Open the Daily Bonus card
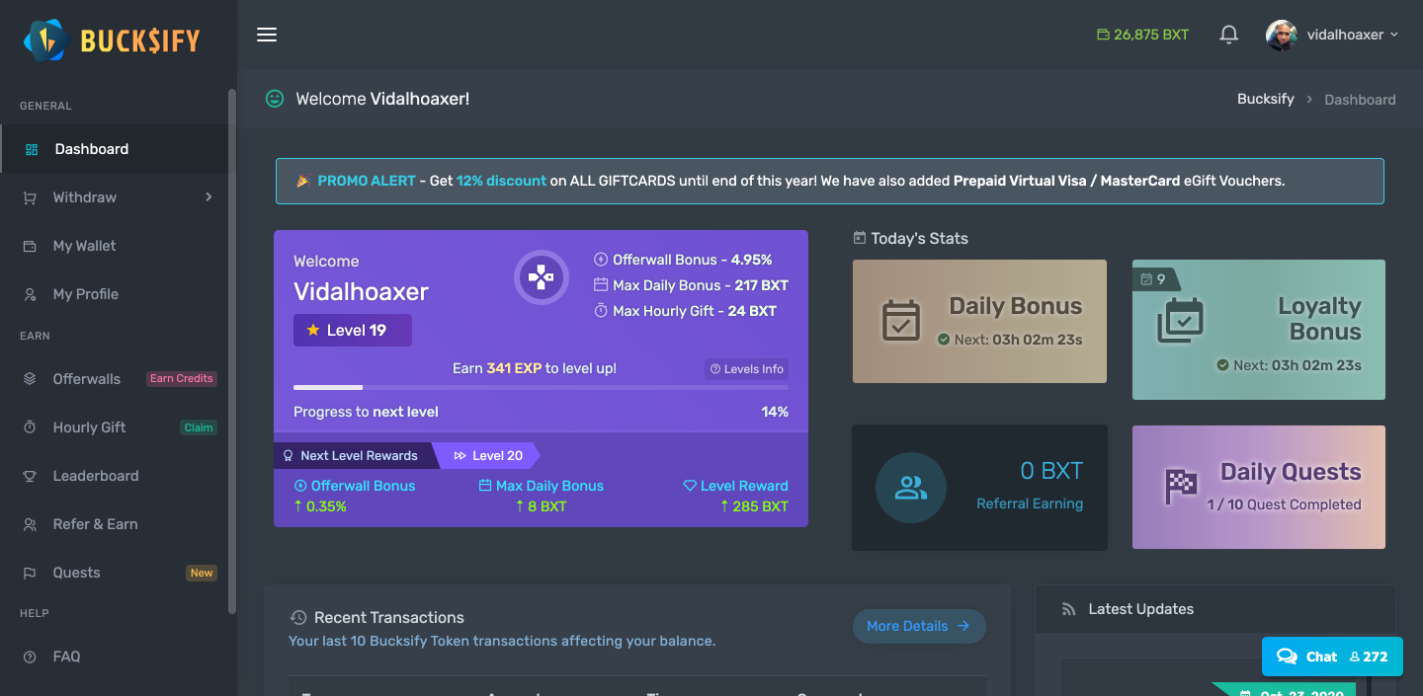Image resolution: width=1423 pixels, height=696 pixels. pos(979,321)
